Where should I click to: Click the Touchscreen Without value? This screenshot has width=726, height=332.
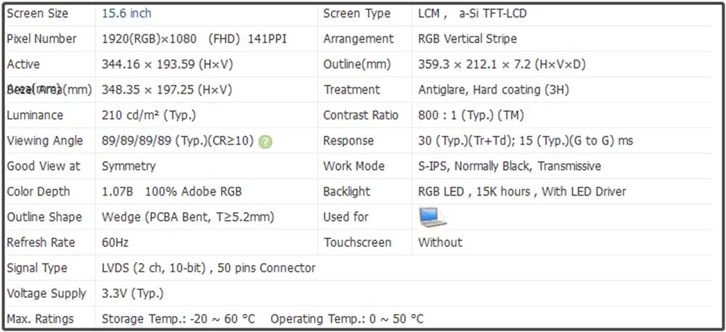click(x=440, y=243)
